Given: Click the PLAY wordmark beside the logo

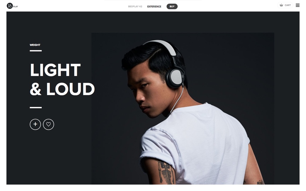Looking at the screenshot, I should (x=16, y=7).
